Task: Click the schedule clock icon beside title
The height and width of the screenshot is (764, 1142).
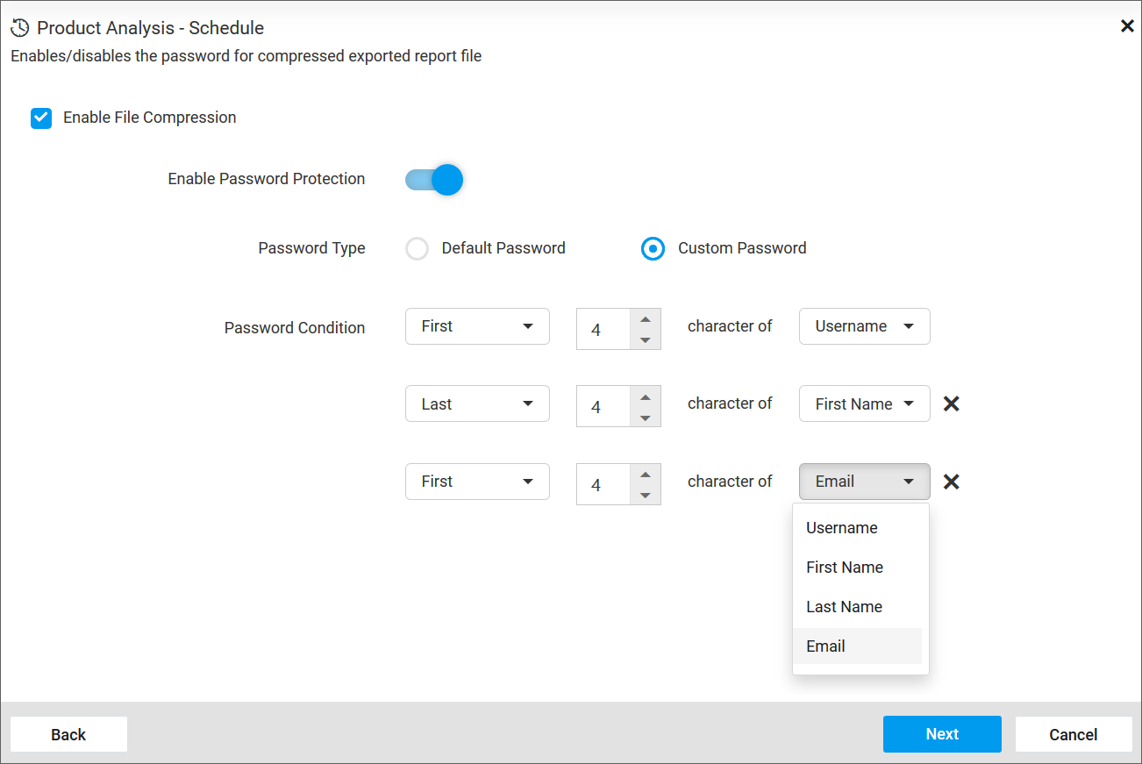Action: tap(19, 28)
